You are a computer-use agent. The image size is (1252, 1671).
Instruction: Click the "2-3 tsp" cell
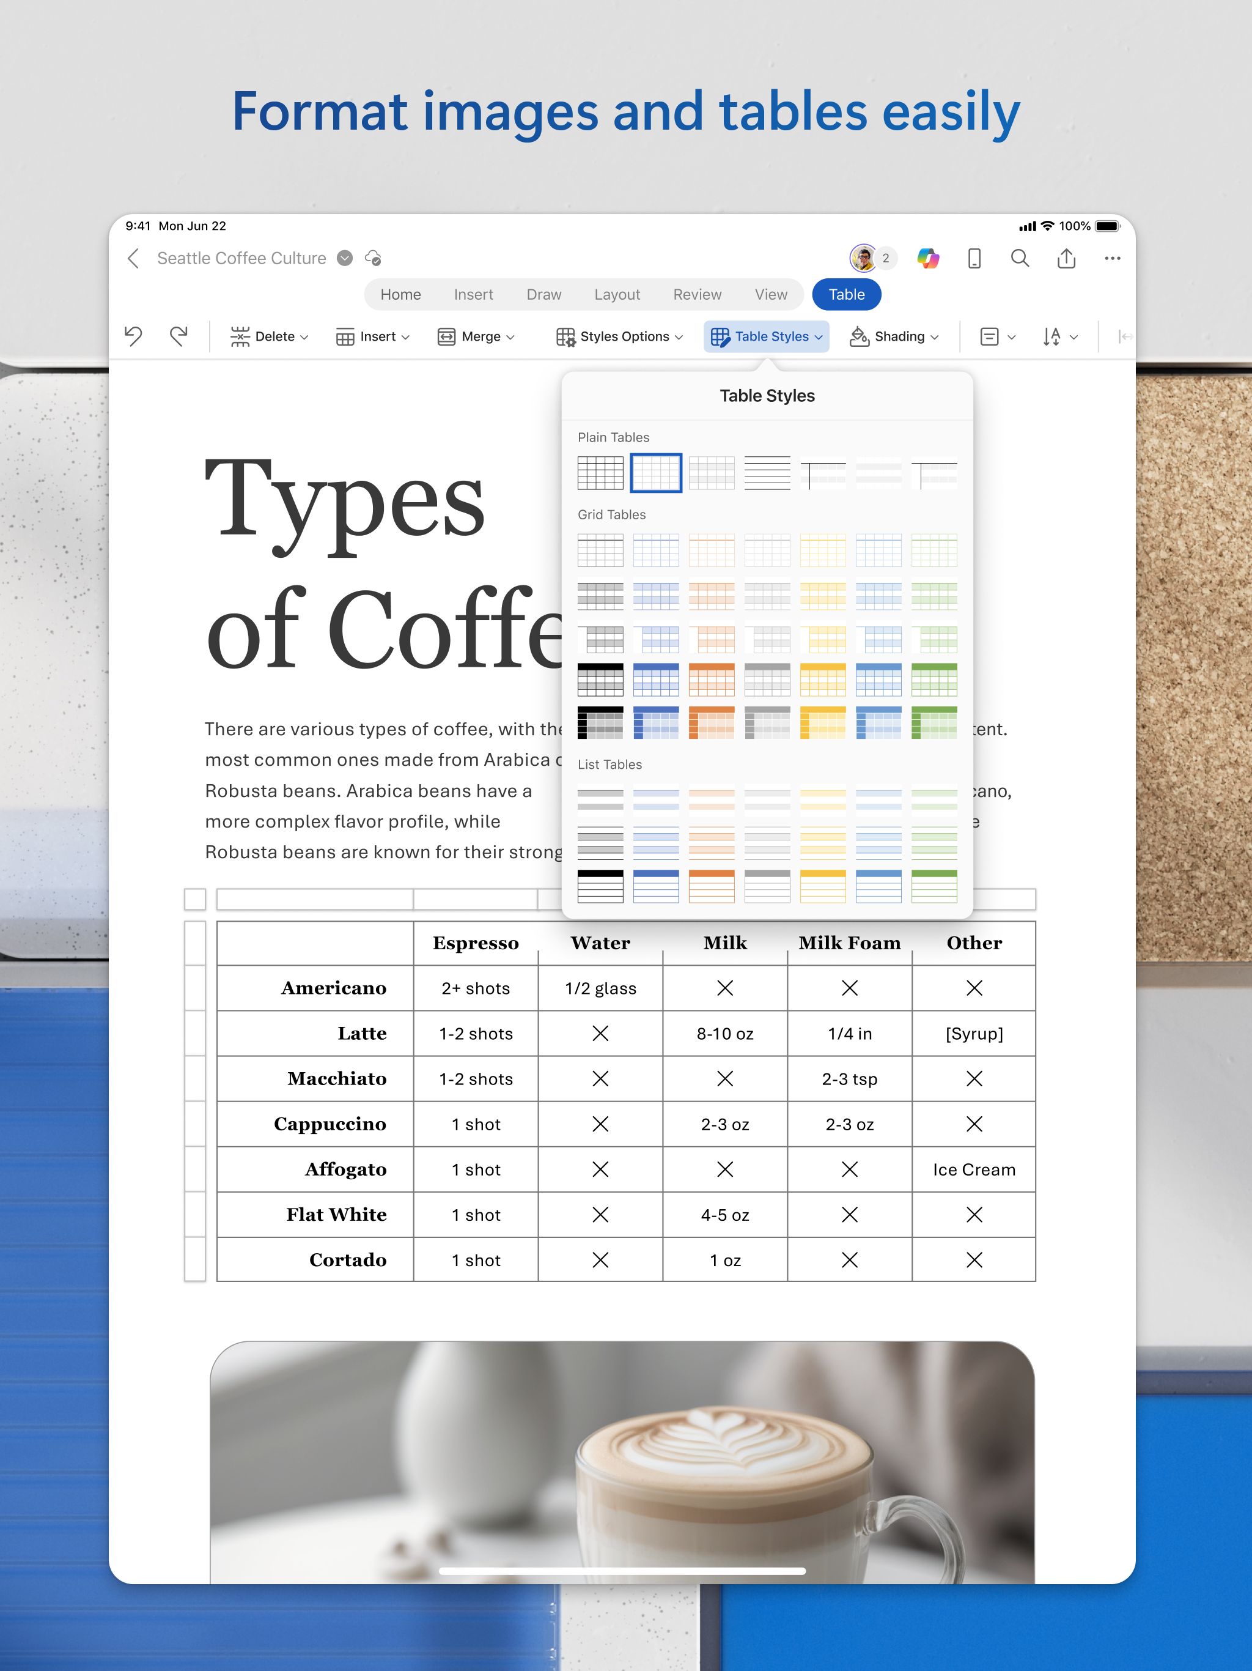click(x=850, y=1079)
